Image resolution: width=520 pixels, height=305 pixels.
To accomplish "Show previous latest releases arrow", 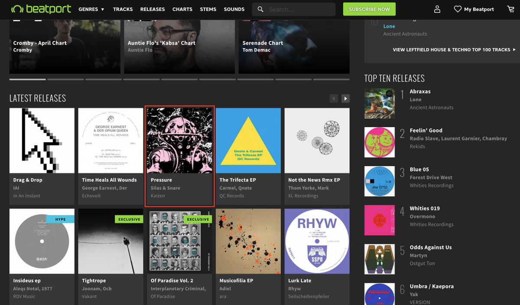I will point(334,98).
